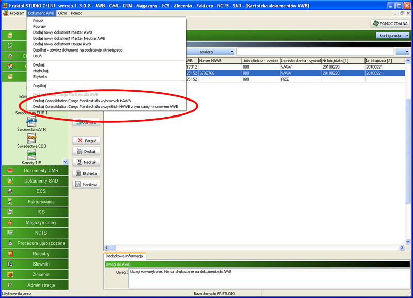Choose Usuń menu entry
Screen dimensions: 413x298
click(107, 56)
